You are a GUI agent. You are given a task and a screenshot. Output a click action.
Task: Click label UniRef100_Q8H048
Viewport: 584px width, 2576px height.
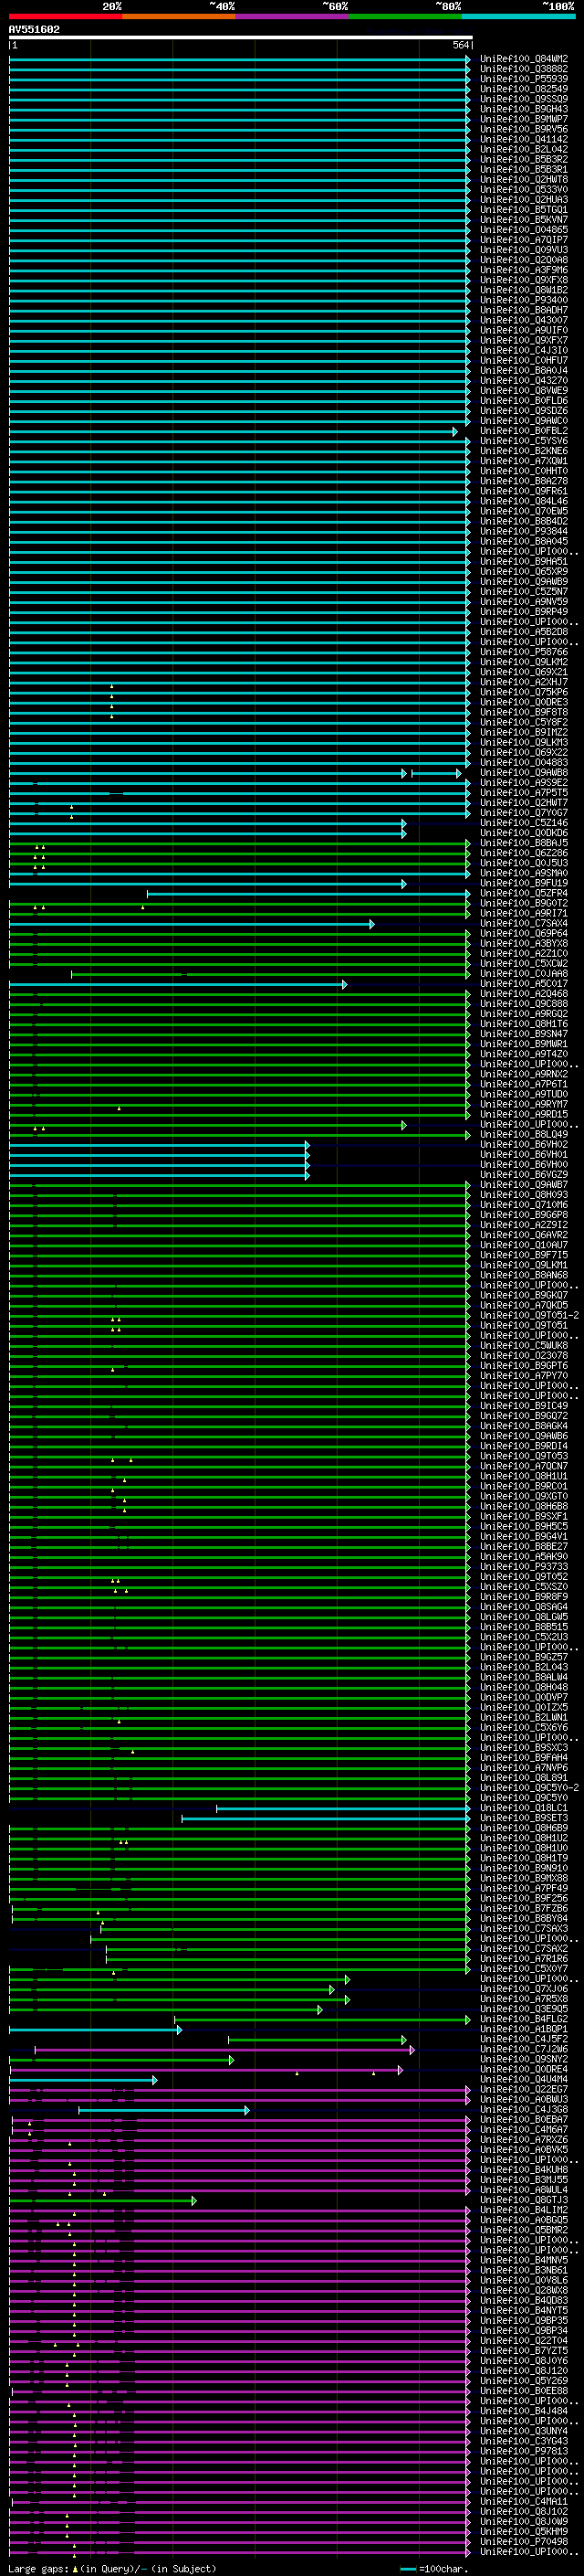(524, 1687)
